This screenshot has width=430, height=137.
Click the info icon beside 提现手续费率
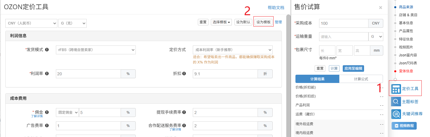coord(184,112)
